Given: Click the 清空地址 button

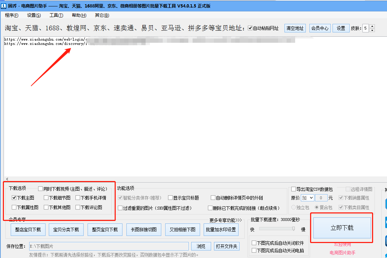Looking at the screenshot, I should [295, 28].
